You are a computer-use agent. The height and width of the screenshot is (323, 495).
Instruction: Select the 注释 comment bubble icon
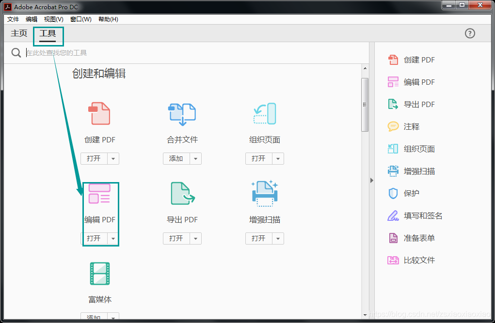(393, 126)
